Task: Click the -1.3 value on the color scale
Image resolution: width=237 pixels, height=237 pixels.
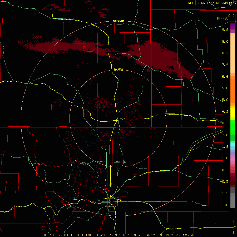Action: point(224,193)
